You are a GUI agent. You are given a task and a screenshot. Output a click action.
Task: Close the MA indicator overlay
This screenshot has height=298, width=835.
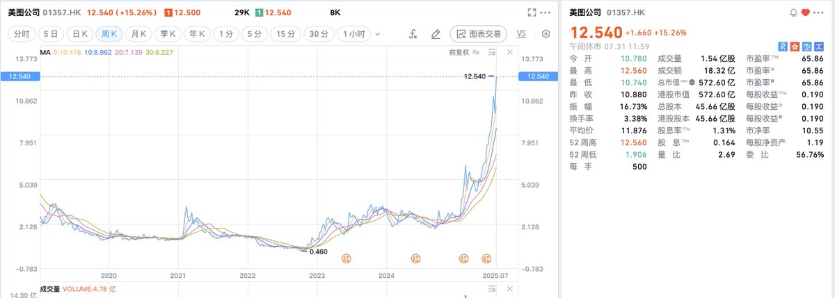point(509,51)
